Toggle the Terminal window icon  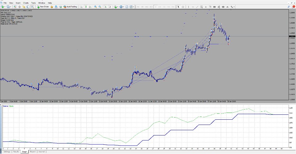(28, 7)
